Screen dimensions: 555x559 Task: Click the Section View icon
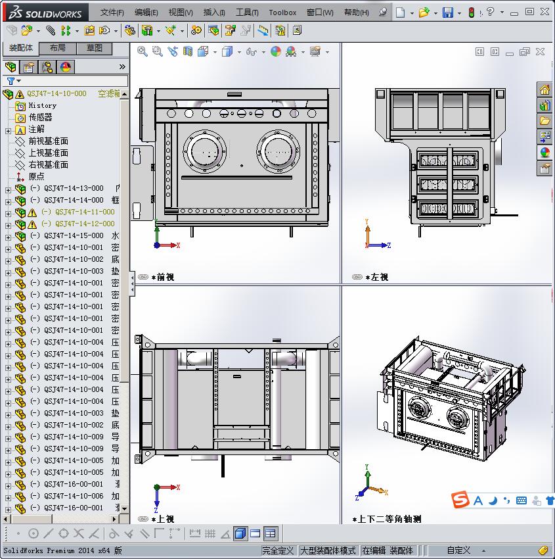tap(187, 51)
